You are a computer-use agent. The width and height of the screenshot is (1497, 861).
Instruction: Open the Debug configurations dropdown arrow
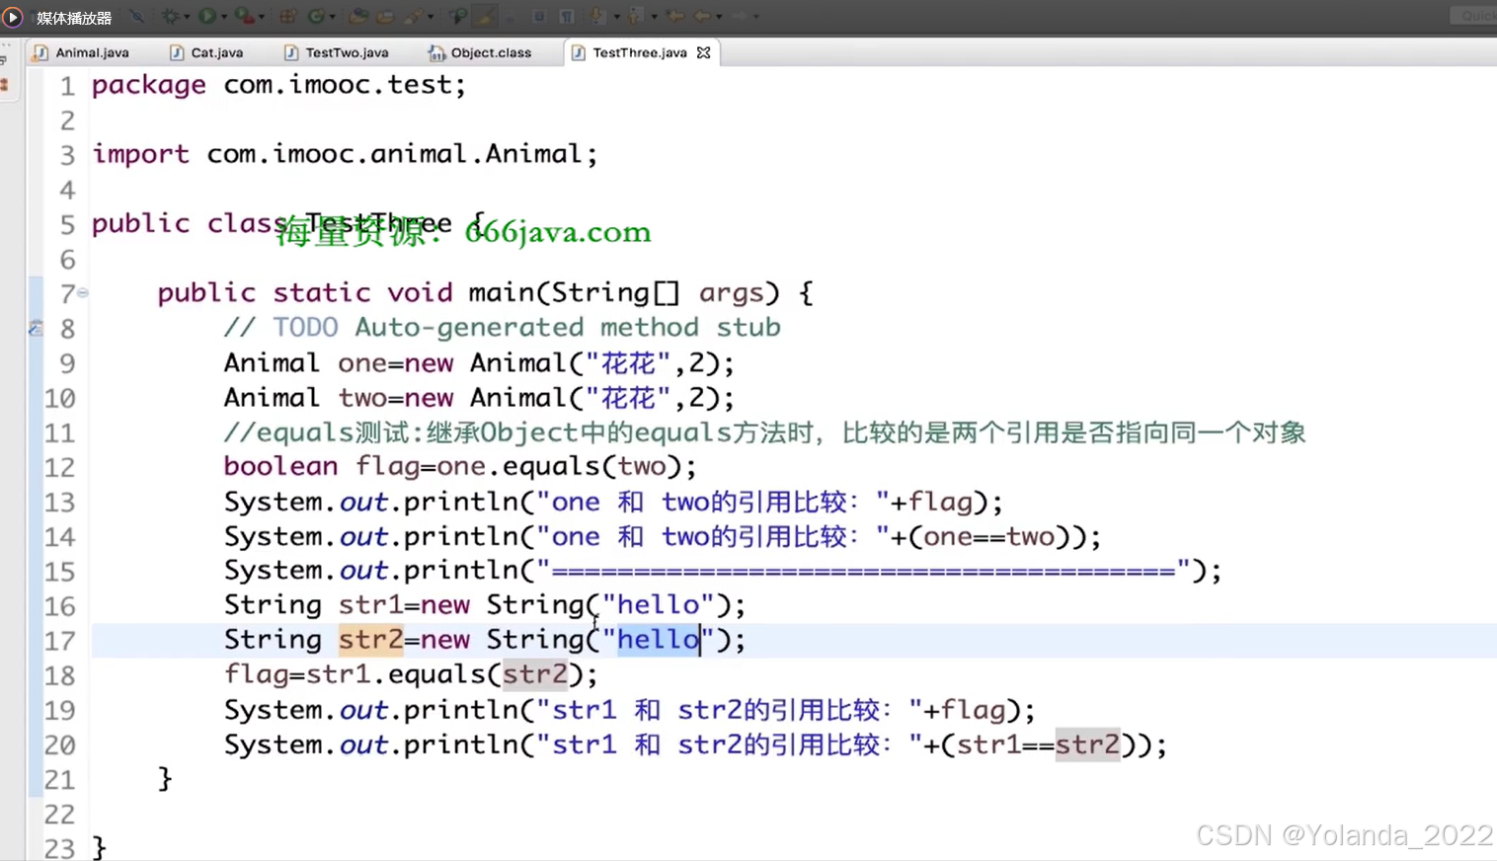click(188, 17)
